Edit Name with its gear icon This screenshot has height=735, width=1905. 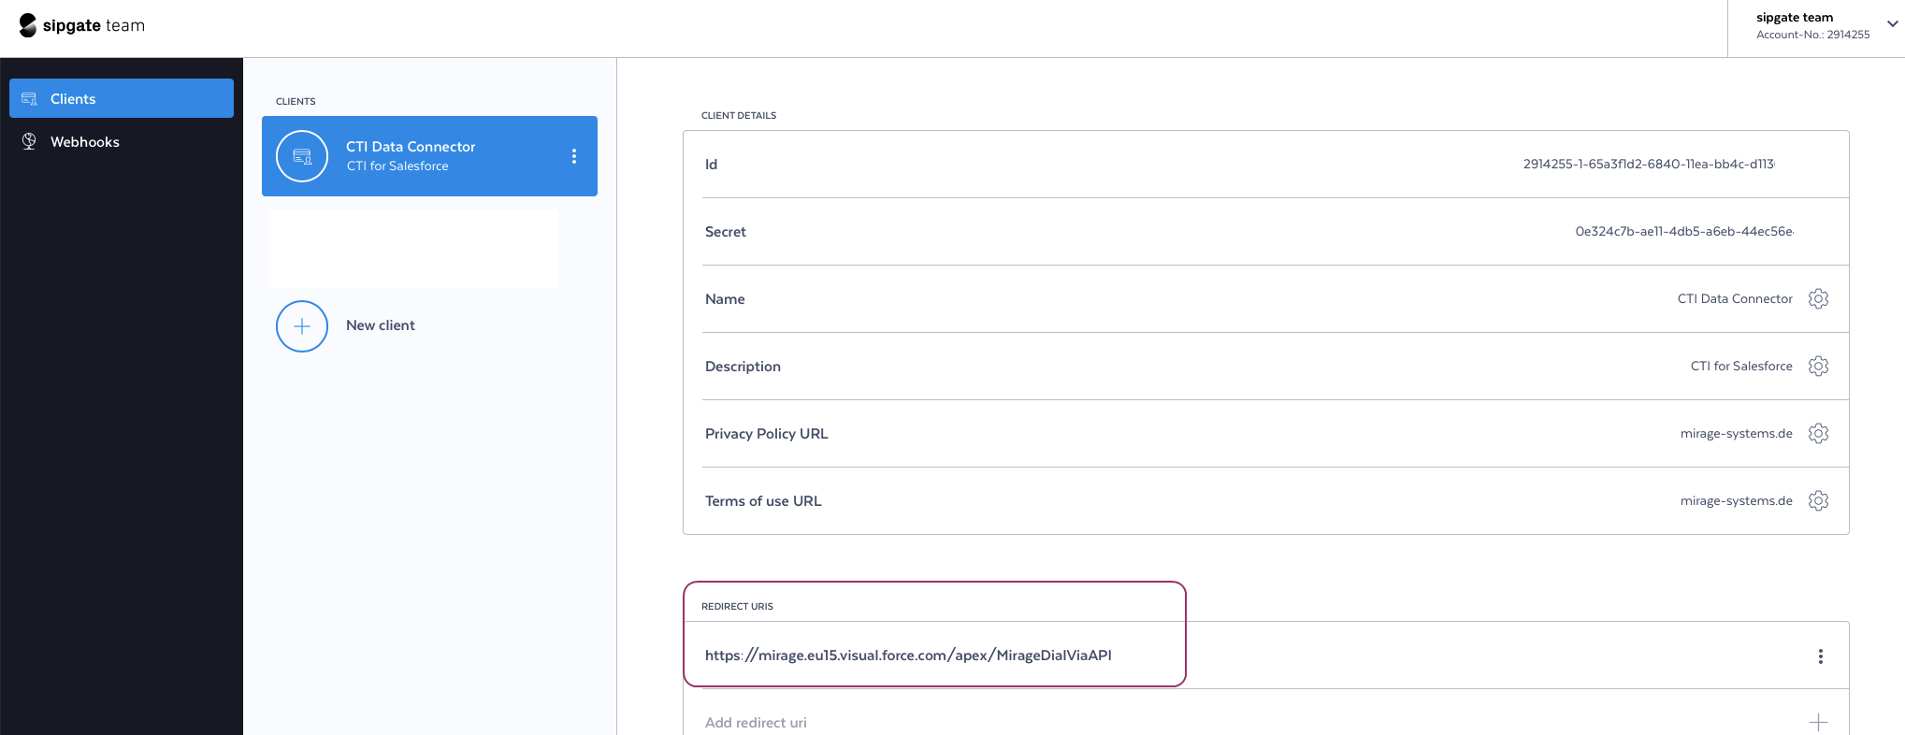[x=1818, y=299]
